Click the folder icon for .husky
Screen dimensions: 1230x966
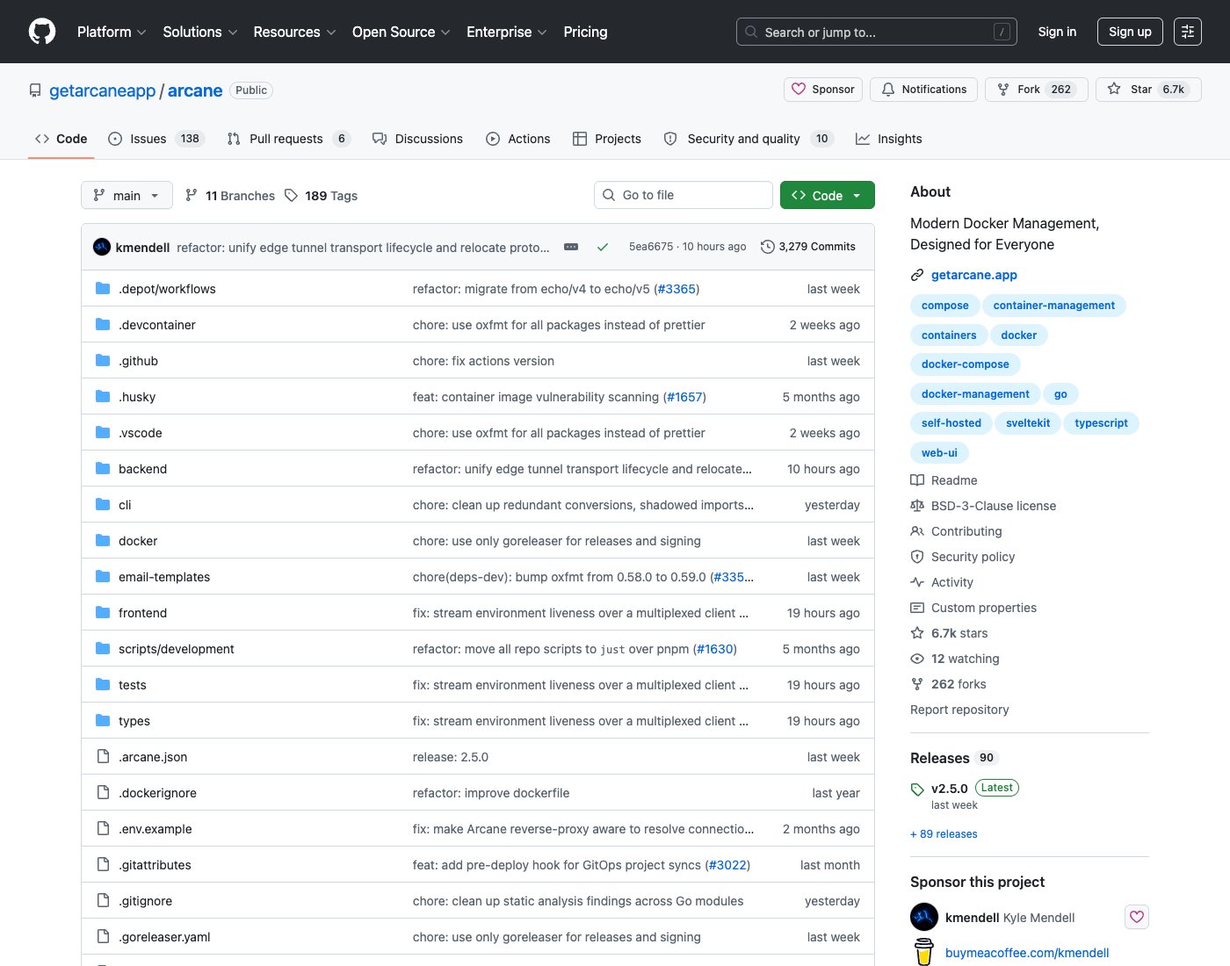coord(103,396)
